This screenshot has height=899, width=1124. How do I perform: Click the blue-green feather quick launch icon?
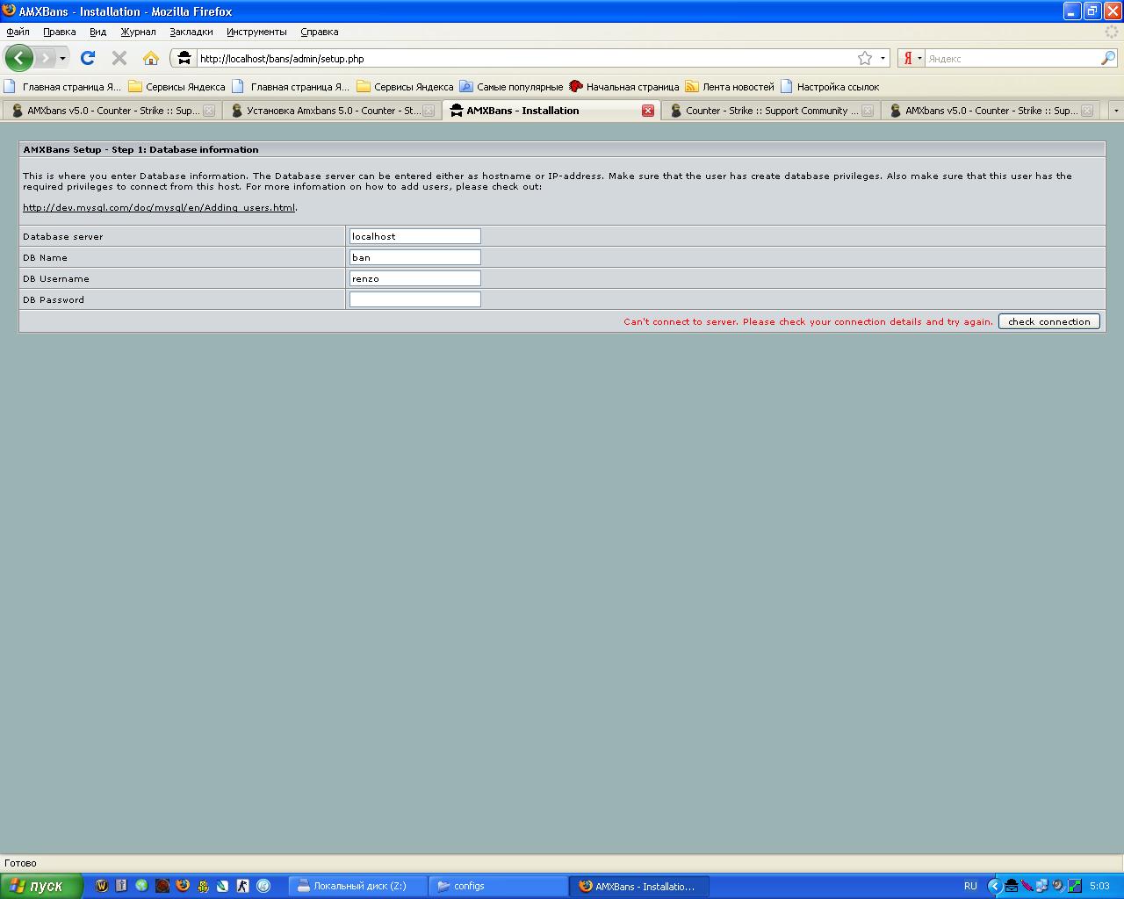(223, 886)
